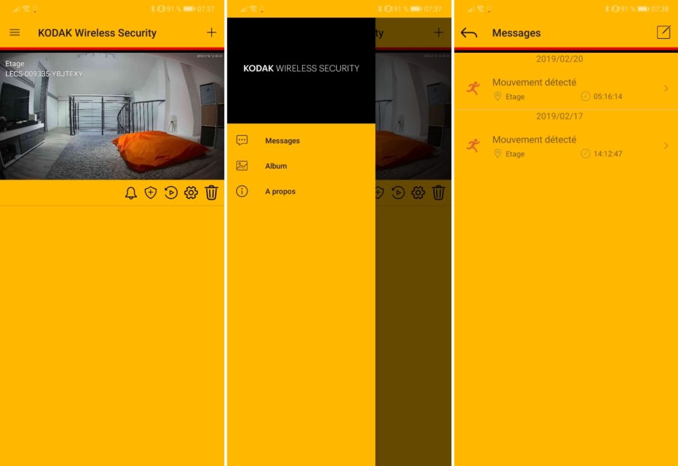Tap the running-figure icon of the 05:16:14 alert

pyautogui.click(x=473, y=88)
